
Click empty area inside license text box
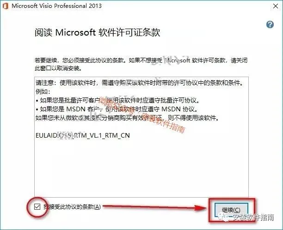(x=141, y=168)
